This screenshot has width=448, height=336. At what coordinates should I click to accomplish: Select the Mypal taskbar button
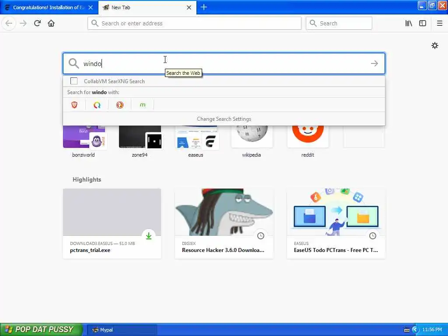[122, 330]
